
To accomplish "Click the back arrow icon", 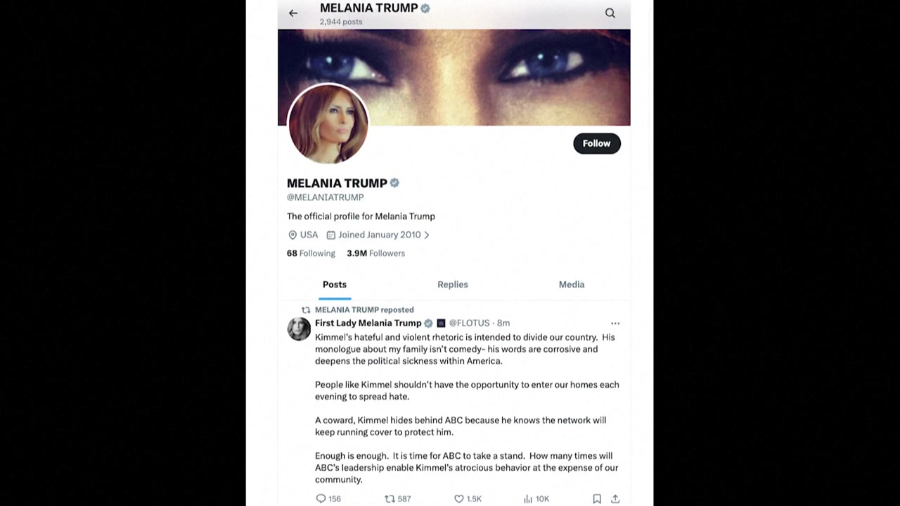I will [x=293, y=13].
